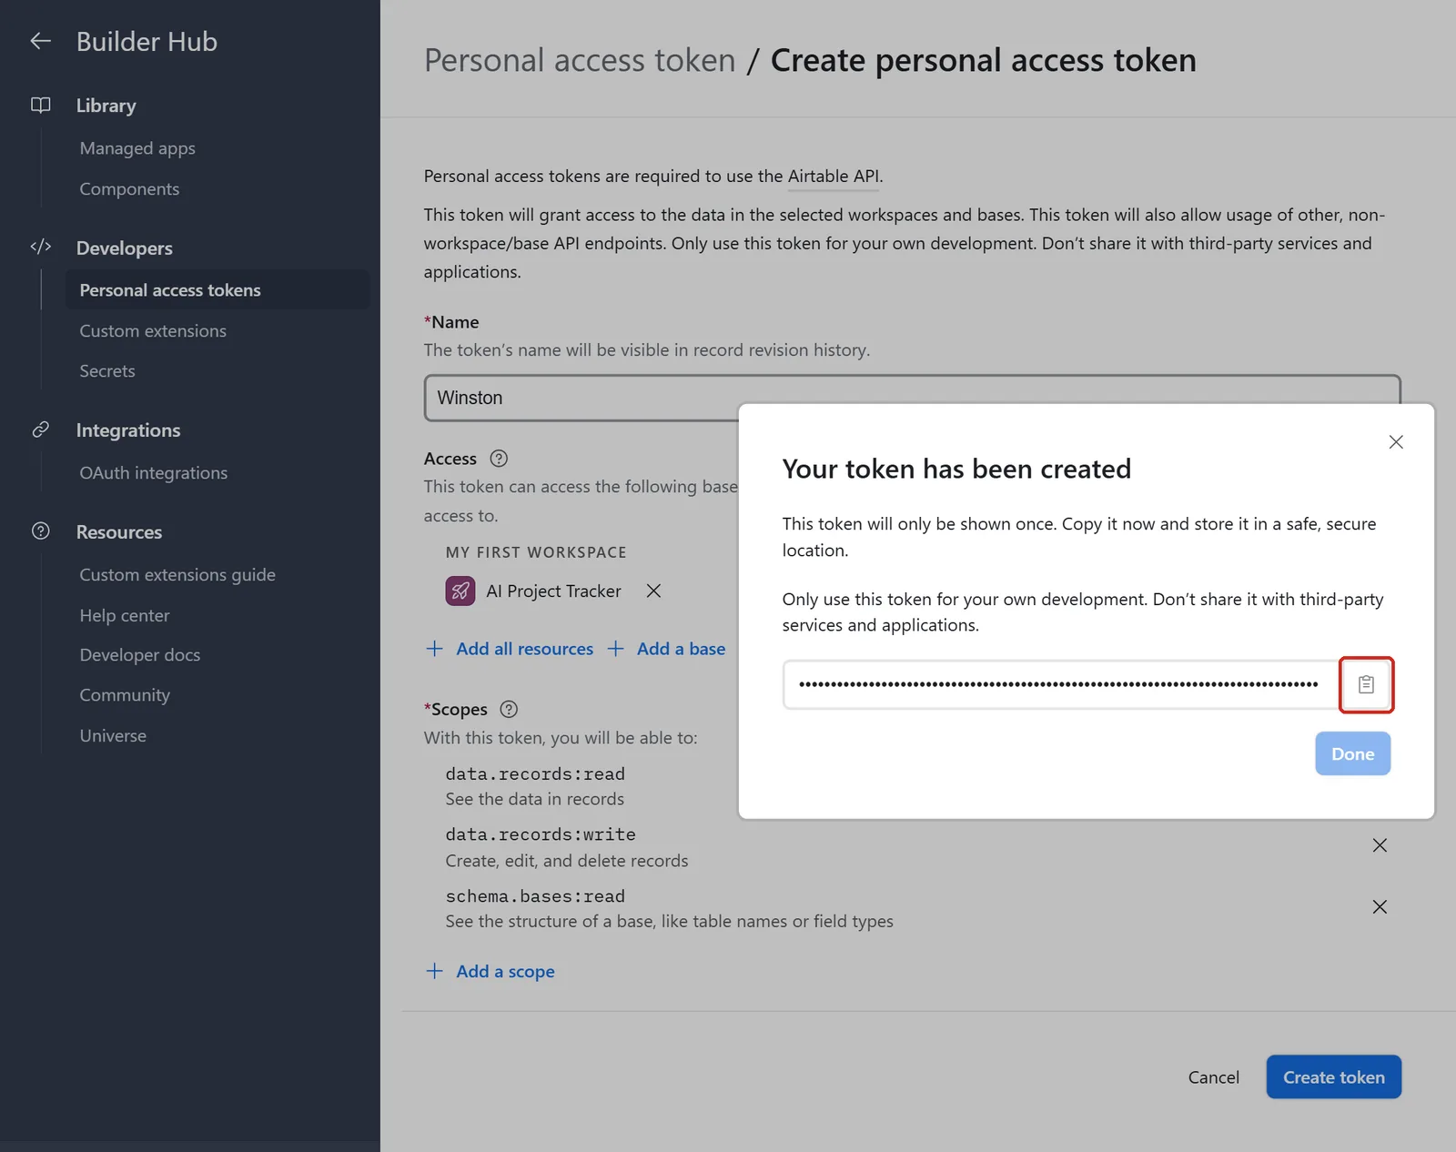Viewport: 1456px width, 1152px height.
Task: Open Developer docs link
Action: pyautogui.click(x=140, y=655)
